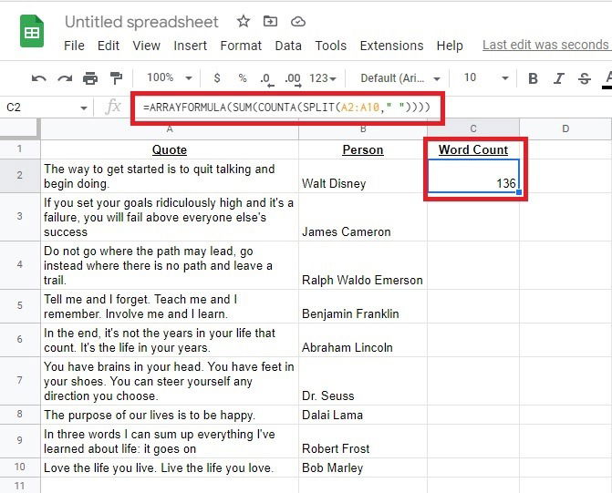This screenshot has width=612, height=493.
Task: Rename the Untitled spreadsheet title
Action: [141, 22]
